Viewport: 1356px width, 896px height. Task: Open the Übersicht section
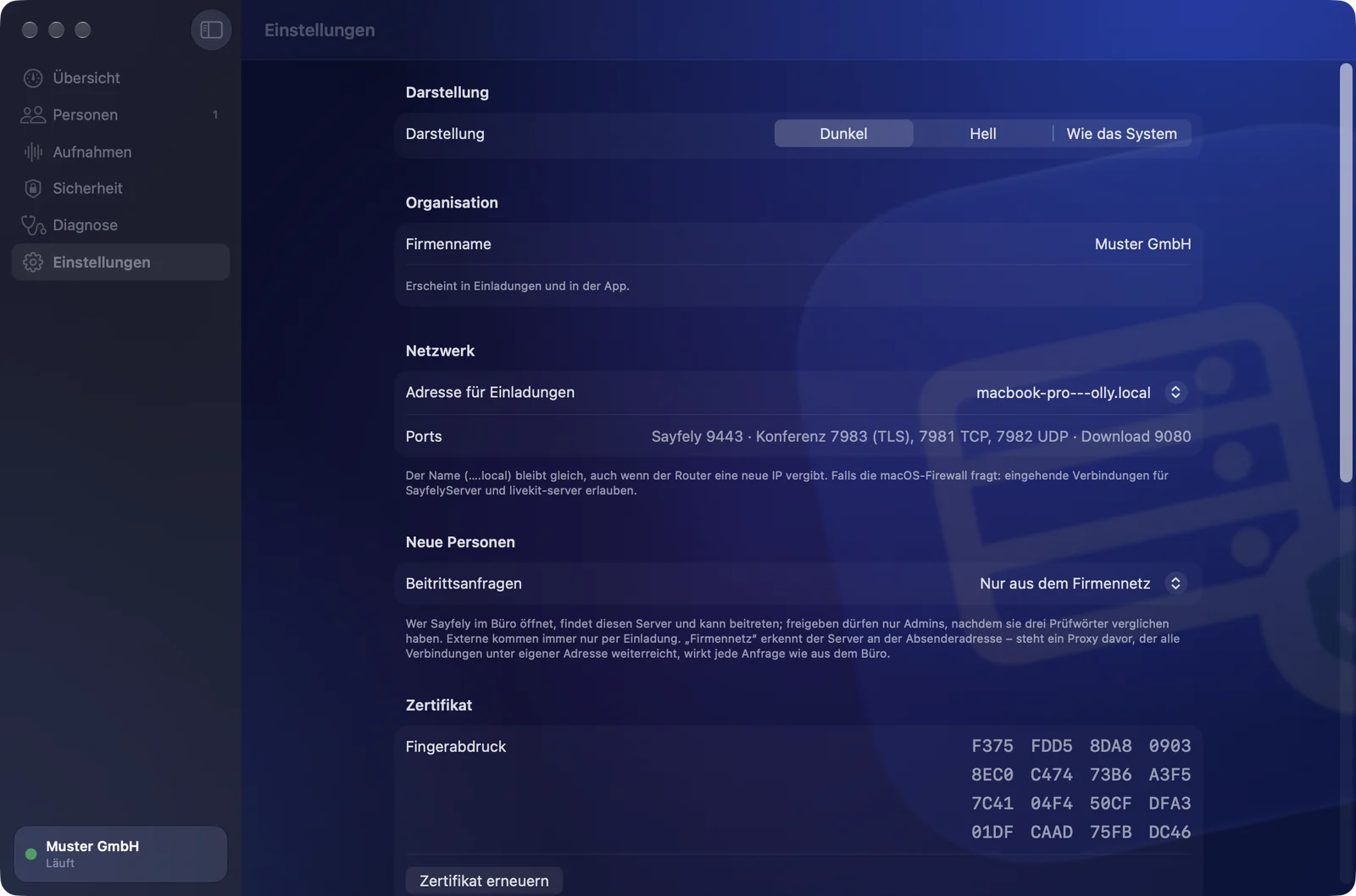click(x=120, y=78)
